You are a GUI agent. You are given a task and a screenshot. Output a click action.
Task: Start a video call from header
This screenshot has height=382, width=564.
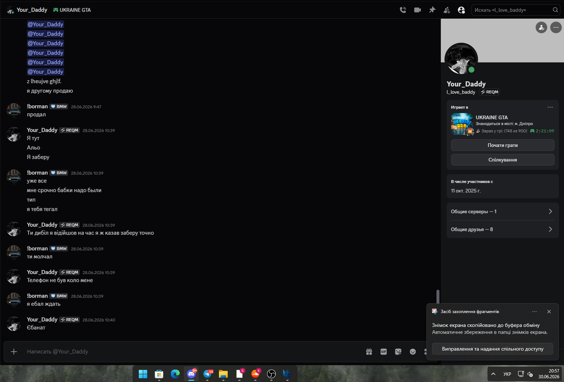point(417,10)
